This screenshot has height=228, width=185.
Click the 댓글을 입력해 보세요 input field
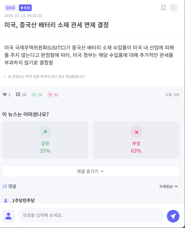point(91,215)
